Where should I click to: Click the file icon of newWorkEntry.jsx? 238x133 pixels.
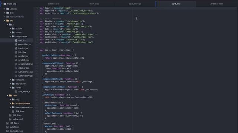point(16,64)
